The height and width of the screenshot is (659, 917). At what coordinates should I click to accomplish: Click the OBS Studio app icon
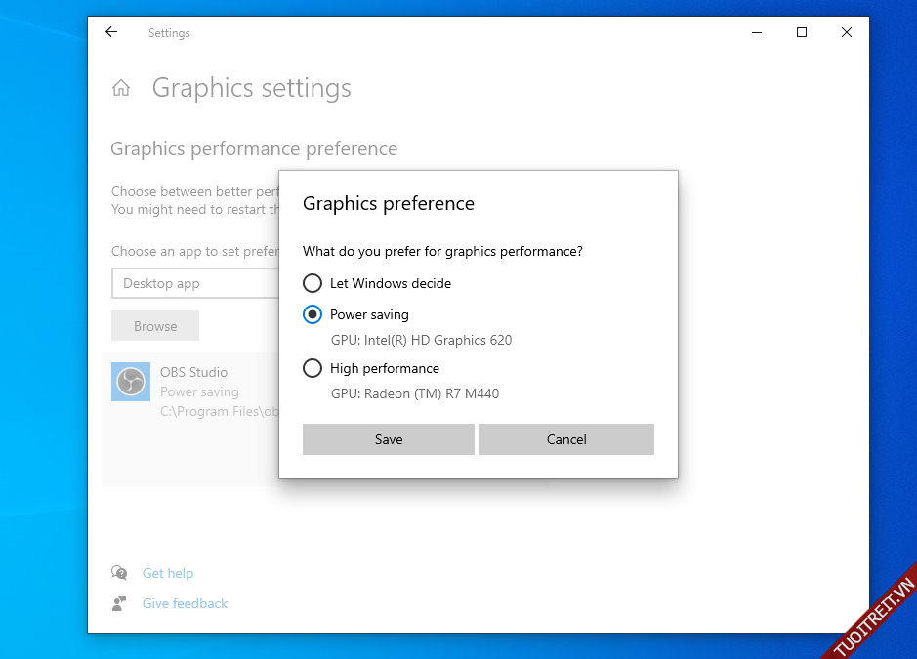tap(131, 382)
